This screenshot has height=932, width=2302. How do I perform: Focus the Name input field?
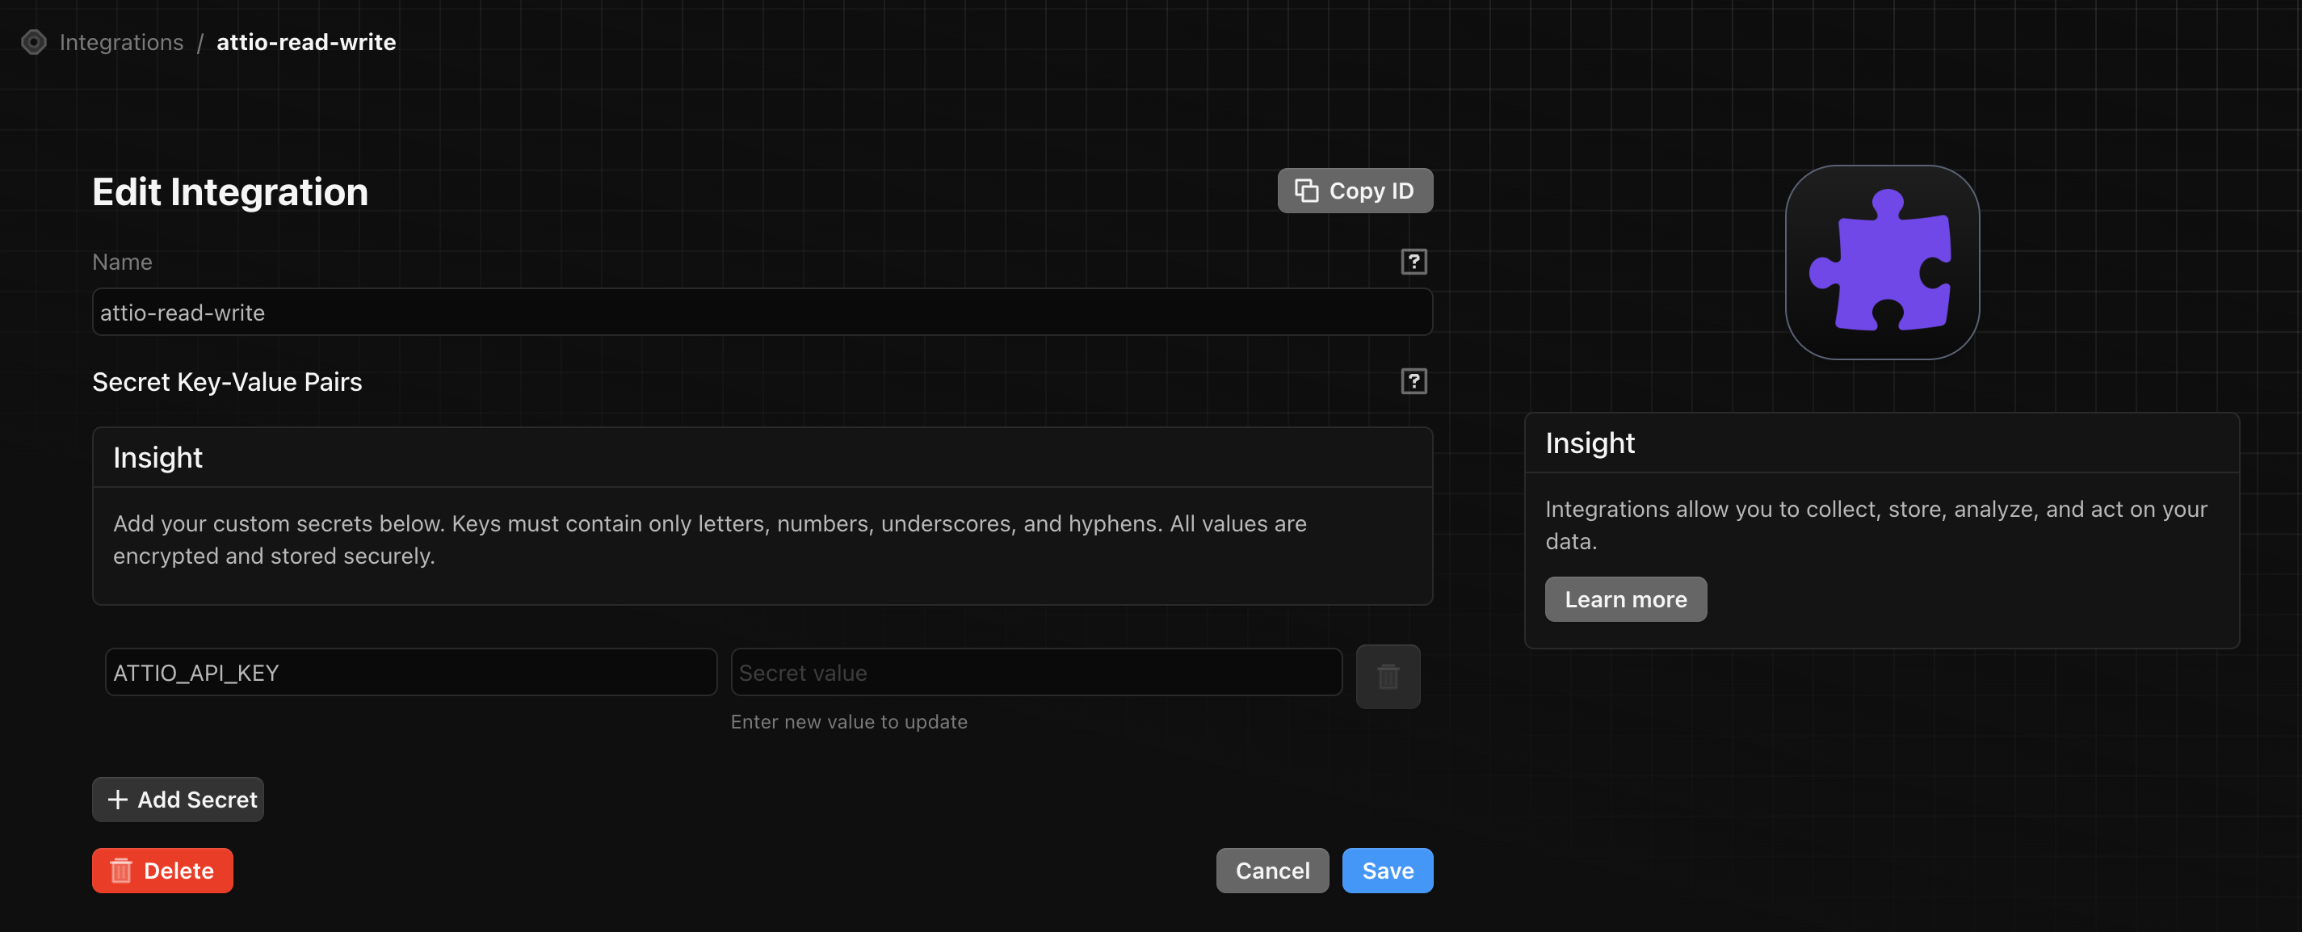click(762, 312)
